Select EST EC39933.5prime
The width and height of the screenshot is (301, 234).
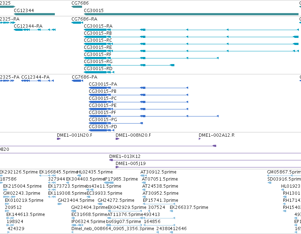click(x=104, y=193)
